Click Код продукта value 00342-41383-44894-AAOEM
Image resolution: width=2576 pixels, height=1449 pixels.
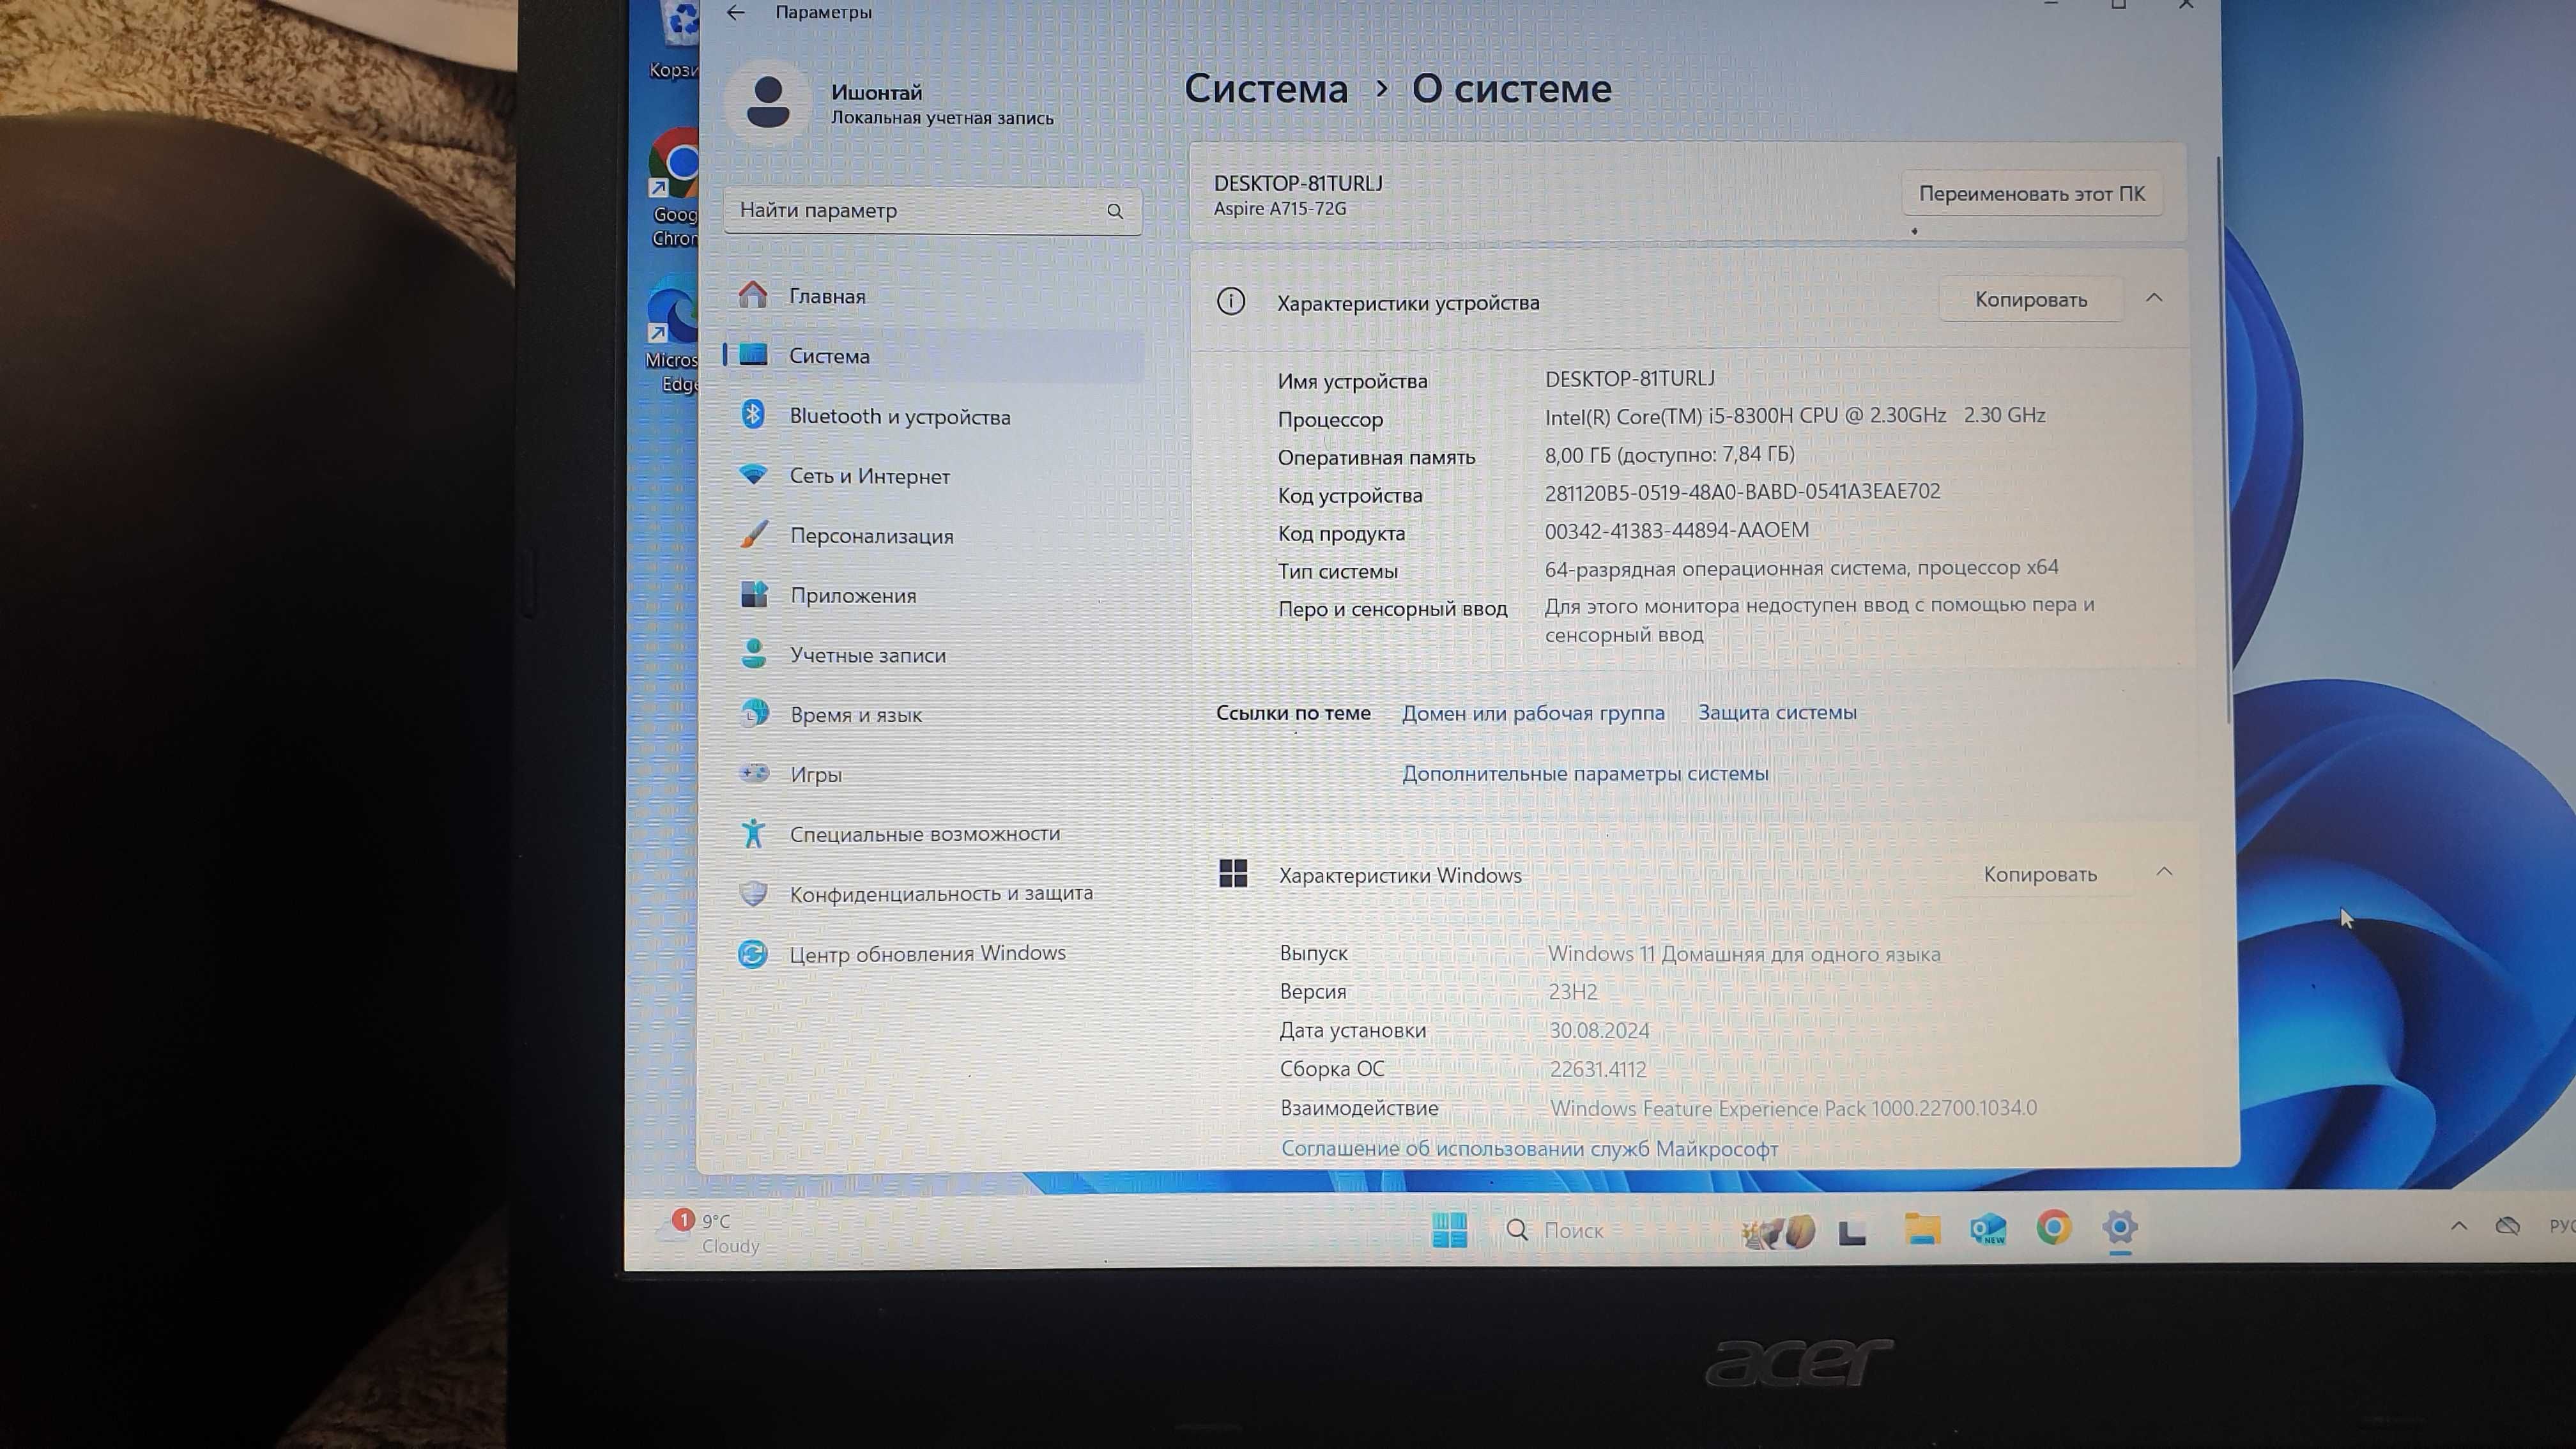click(1676, 530)
